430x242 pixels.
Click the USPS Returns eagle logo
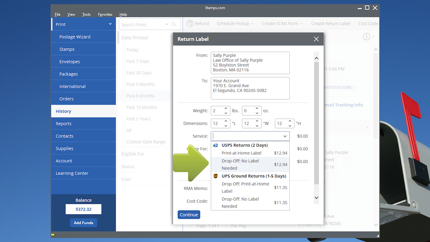[216, 145]
